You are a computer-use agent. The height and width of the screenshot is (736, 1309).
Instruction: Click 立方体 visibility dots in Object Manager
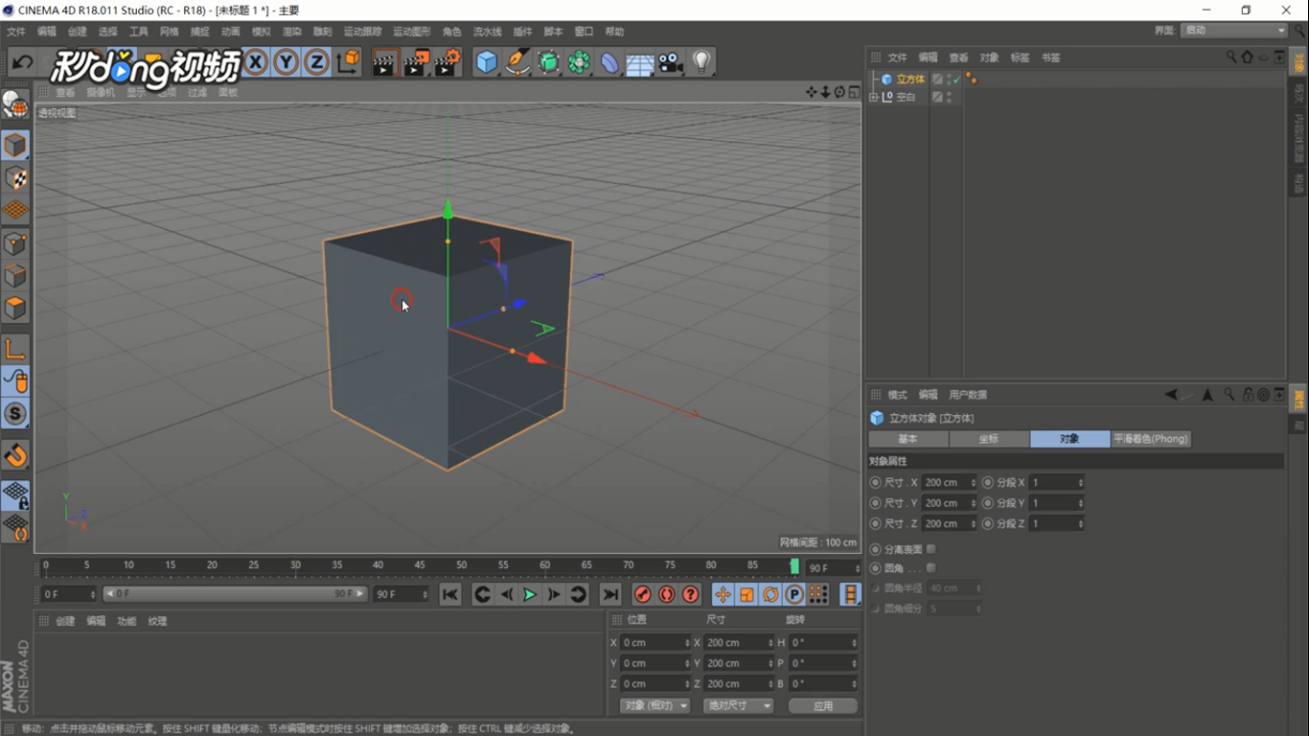949,80
